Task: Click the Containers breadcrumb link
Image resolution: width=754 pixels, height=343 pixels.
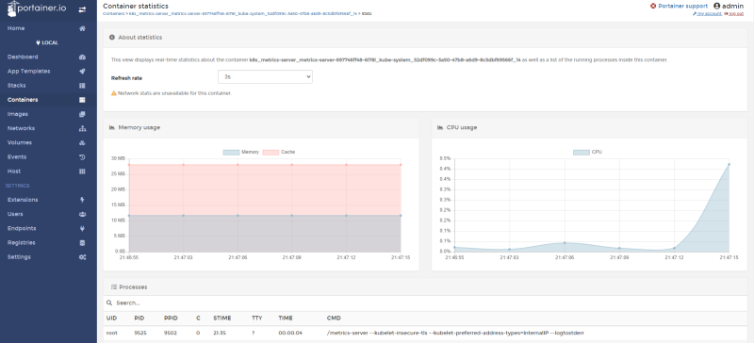Action: point(114,14)
